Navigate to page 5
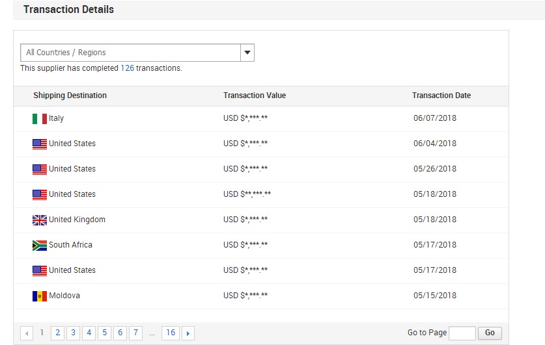This screenshot has width=545, height=345. [104, 333]
